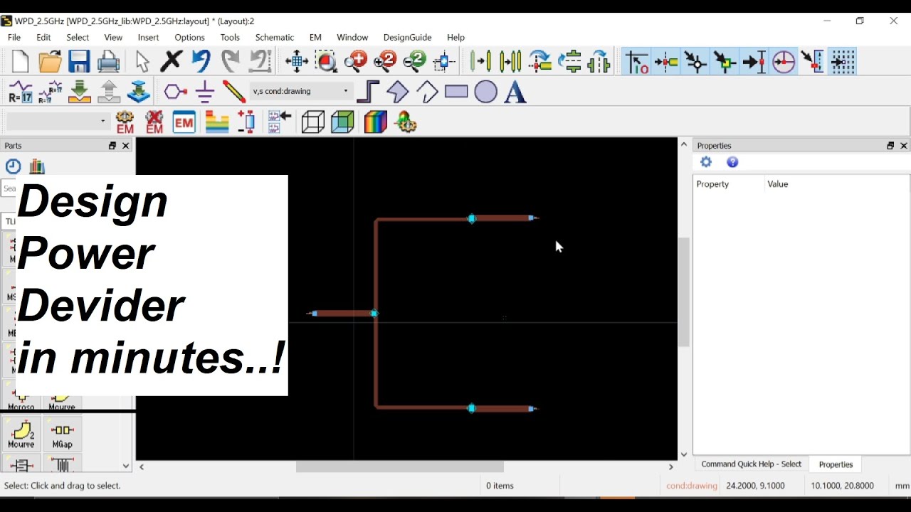Open the EM menu
The image size is (911, 512).
315,37
